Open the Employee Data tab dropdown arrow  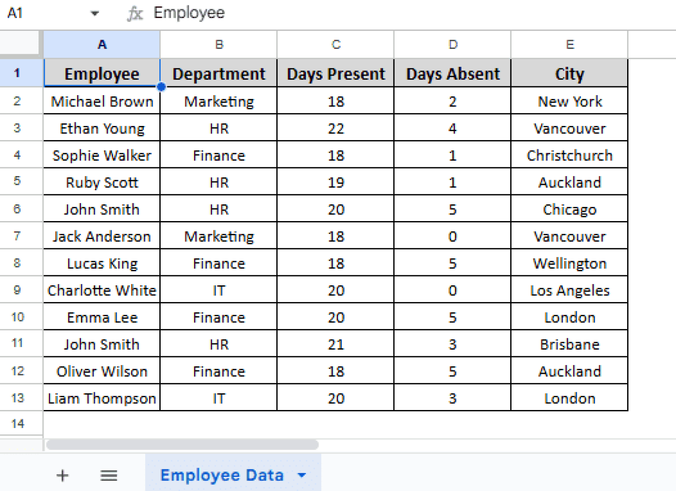[301, 476]
